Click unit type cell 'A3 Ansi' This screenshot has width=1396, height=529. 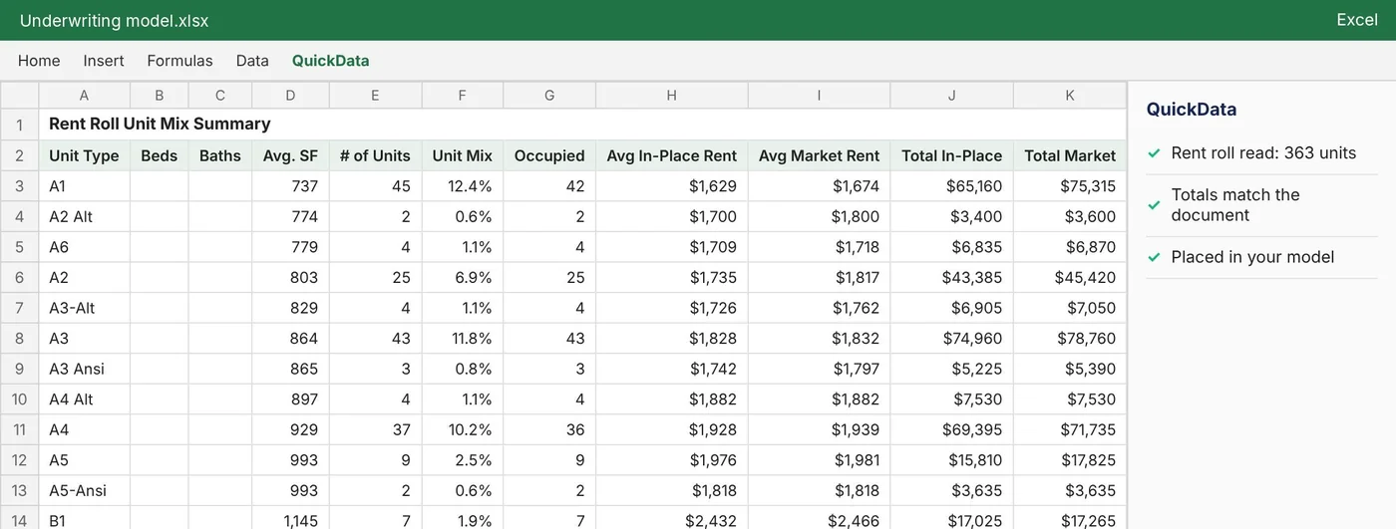pos(84,369)
